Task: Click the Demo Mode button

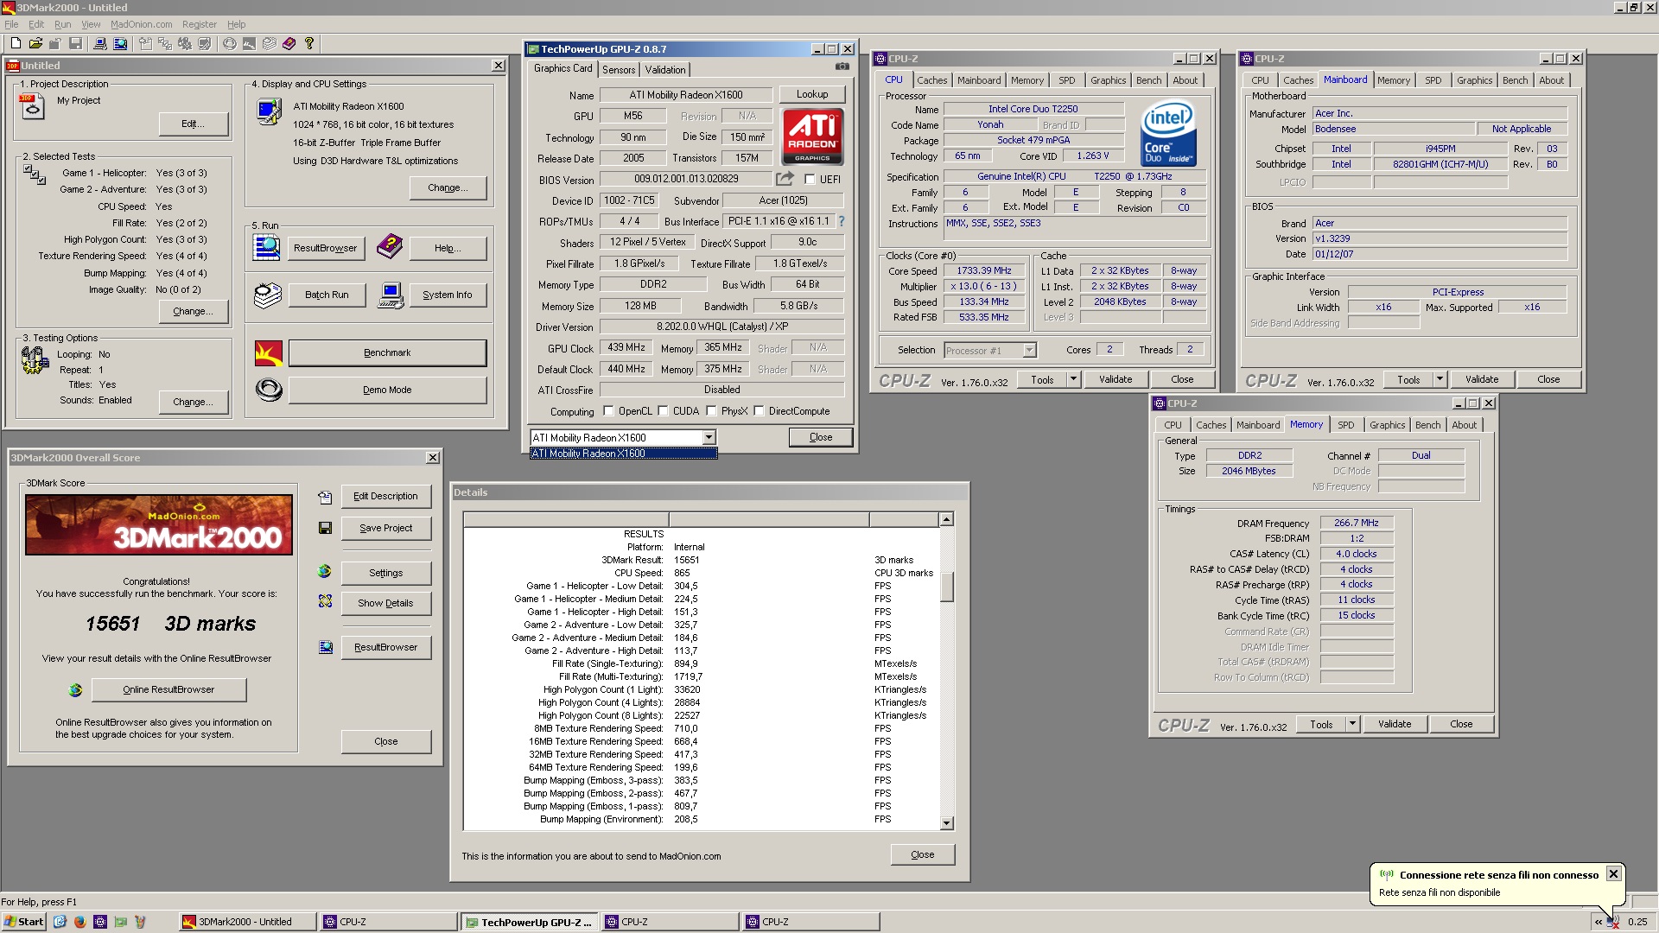Action: (x=387, y=390)
